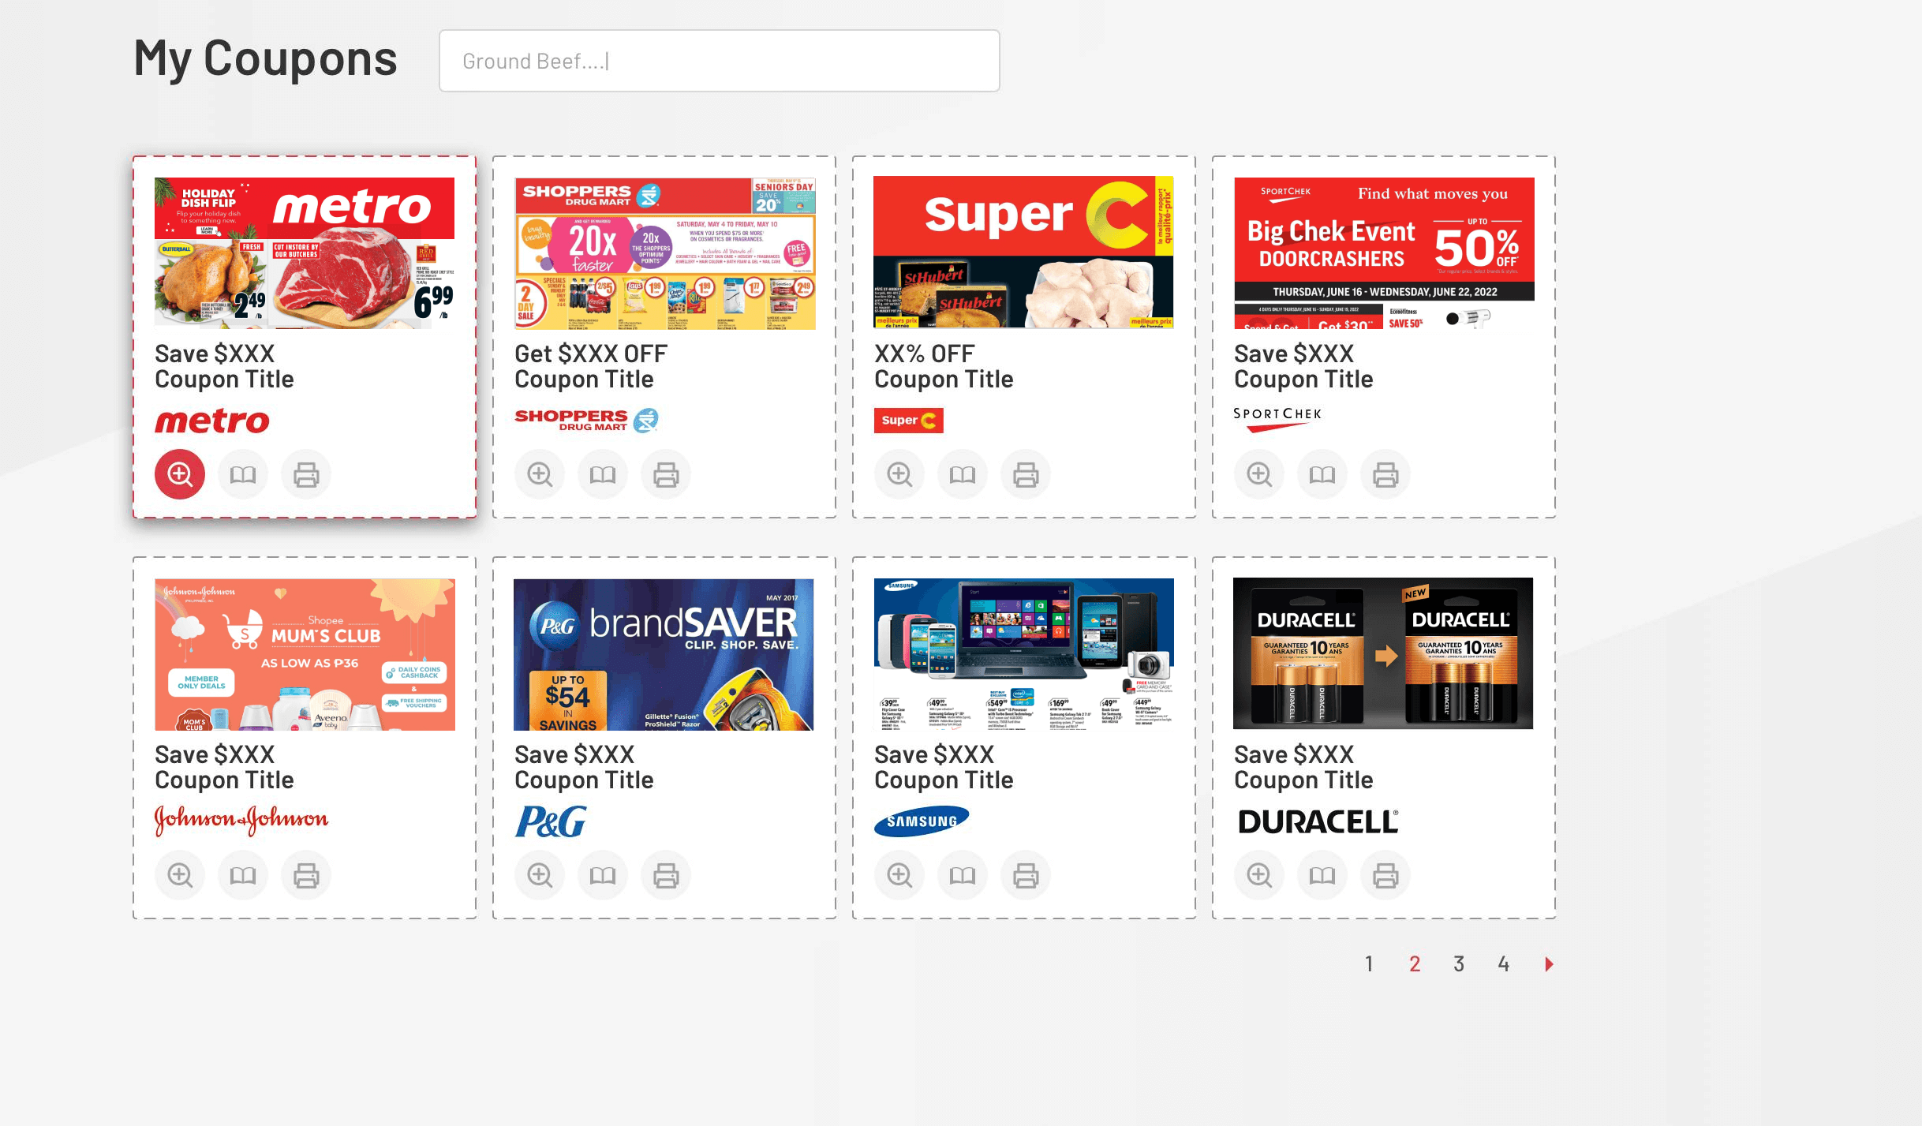Click the Ground Beef search field
The height and width of the screenshot is (1126, 1922).
click(x=719, y=61)
